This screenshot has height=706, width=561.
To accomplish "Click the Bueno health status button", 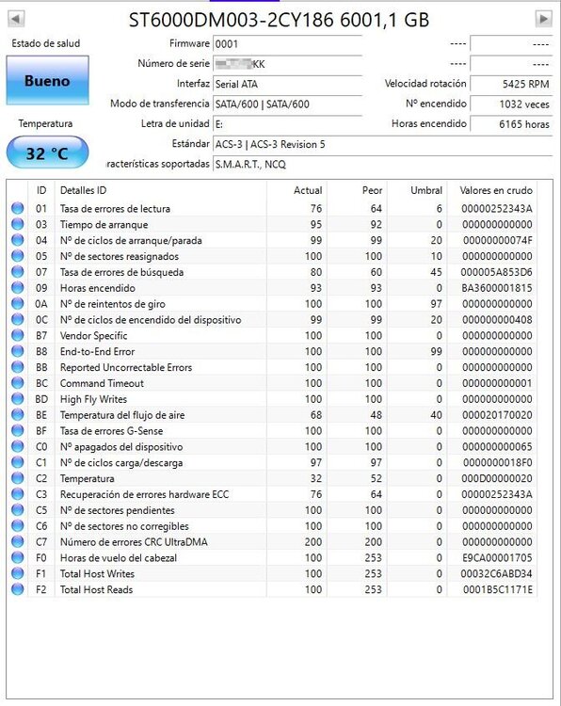I will point(47,81).
